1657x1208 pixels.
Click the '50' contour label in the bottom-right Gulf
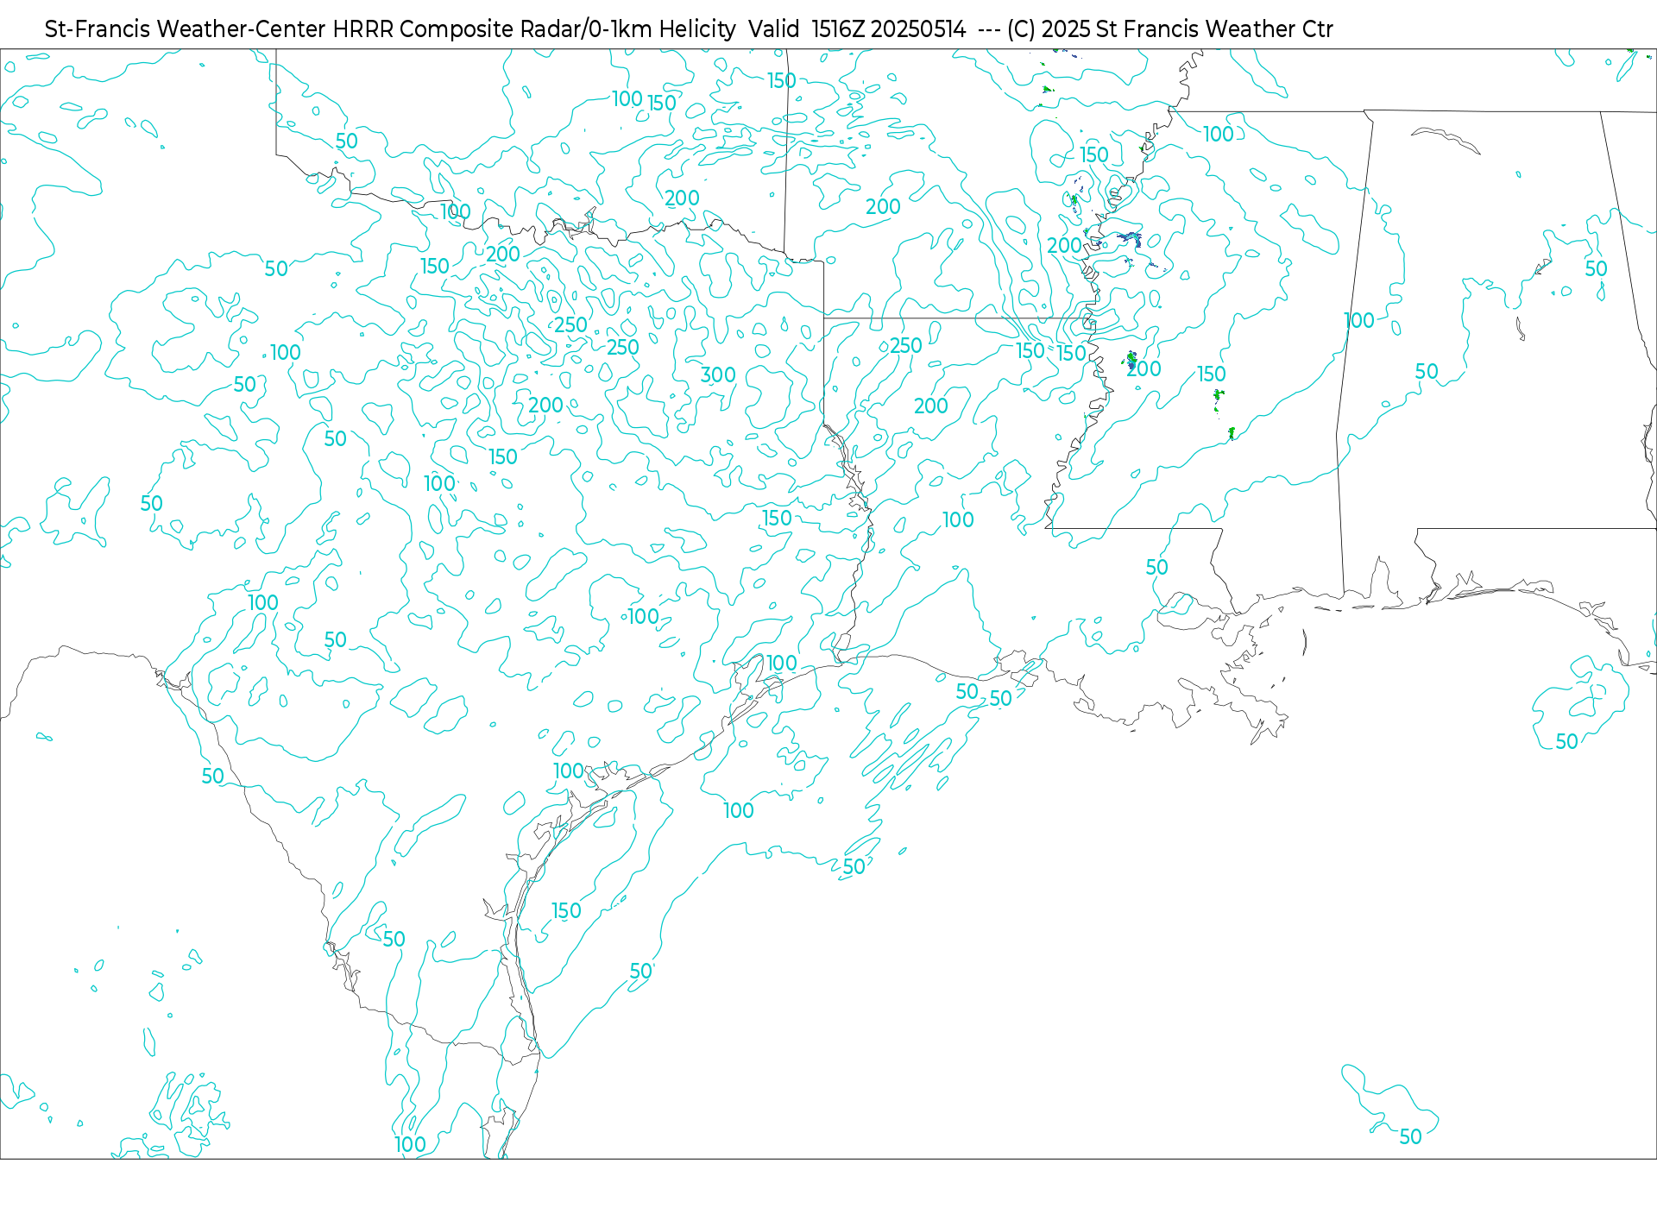1410,1137
